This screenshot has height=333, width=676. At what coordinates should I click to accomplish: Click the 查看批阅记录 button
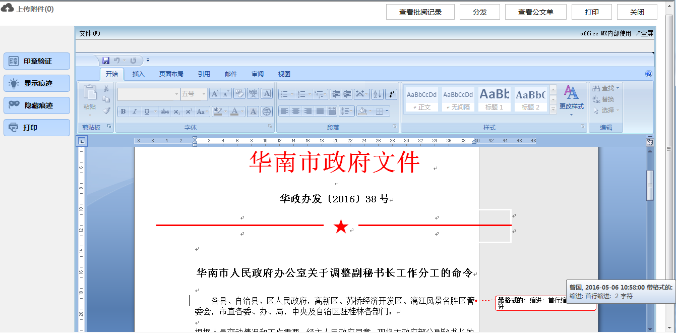[x=420, y=12]
